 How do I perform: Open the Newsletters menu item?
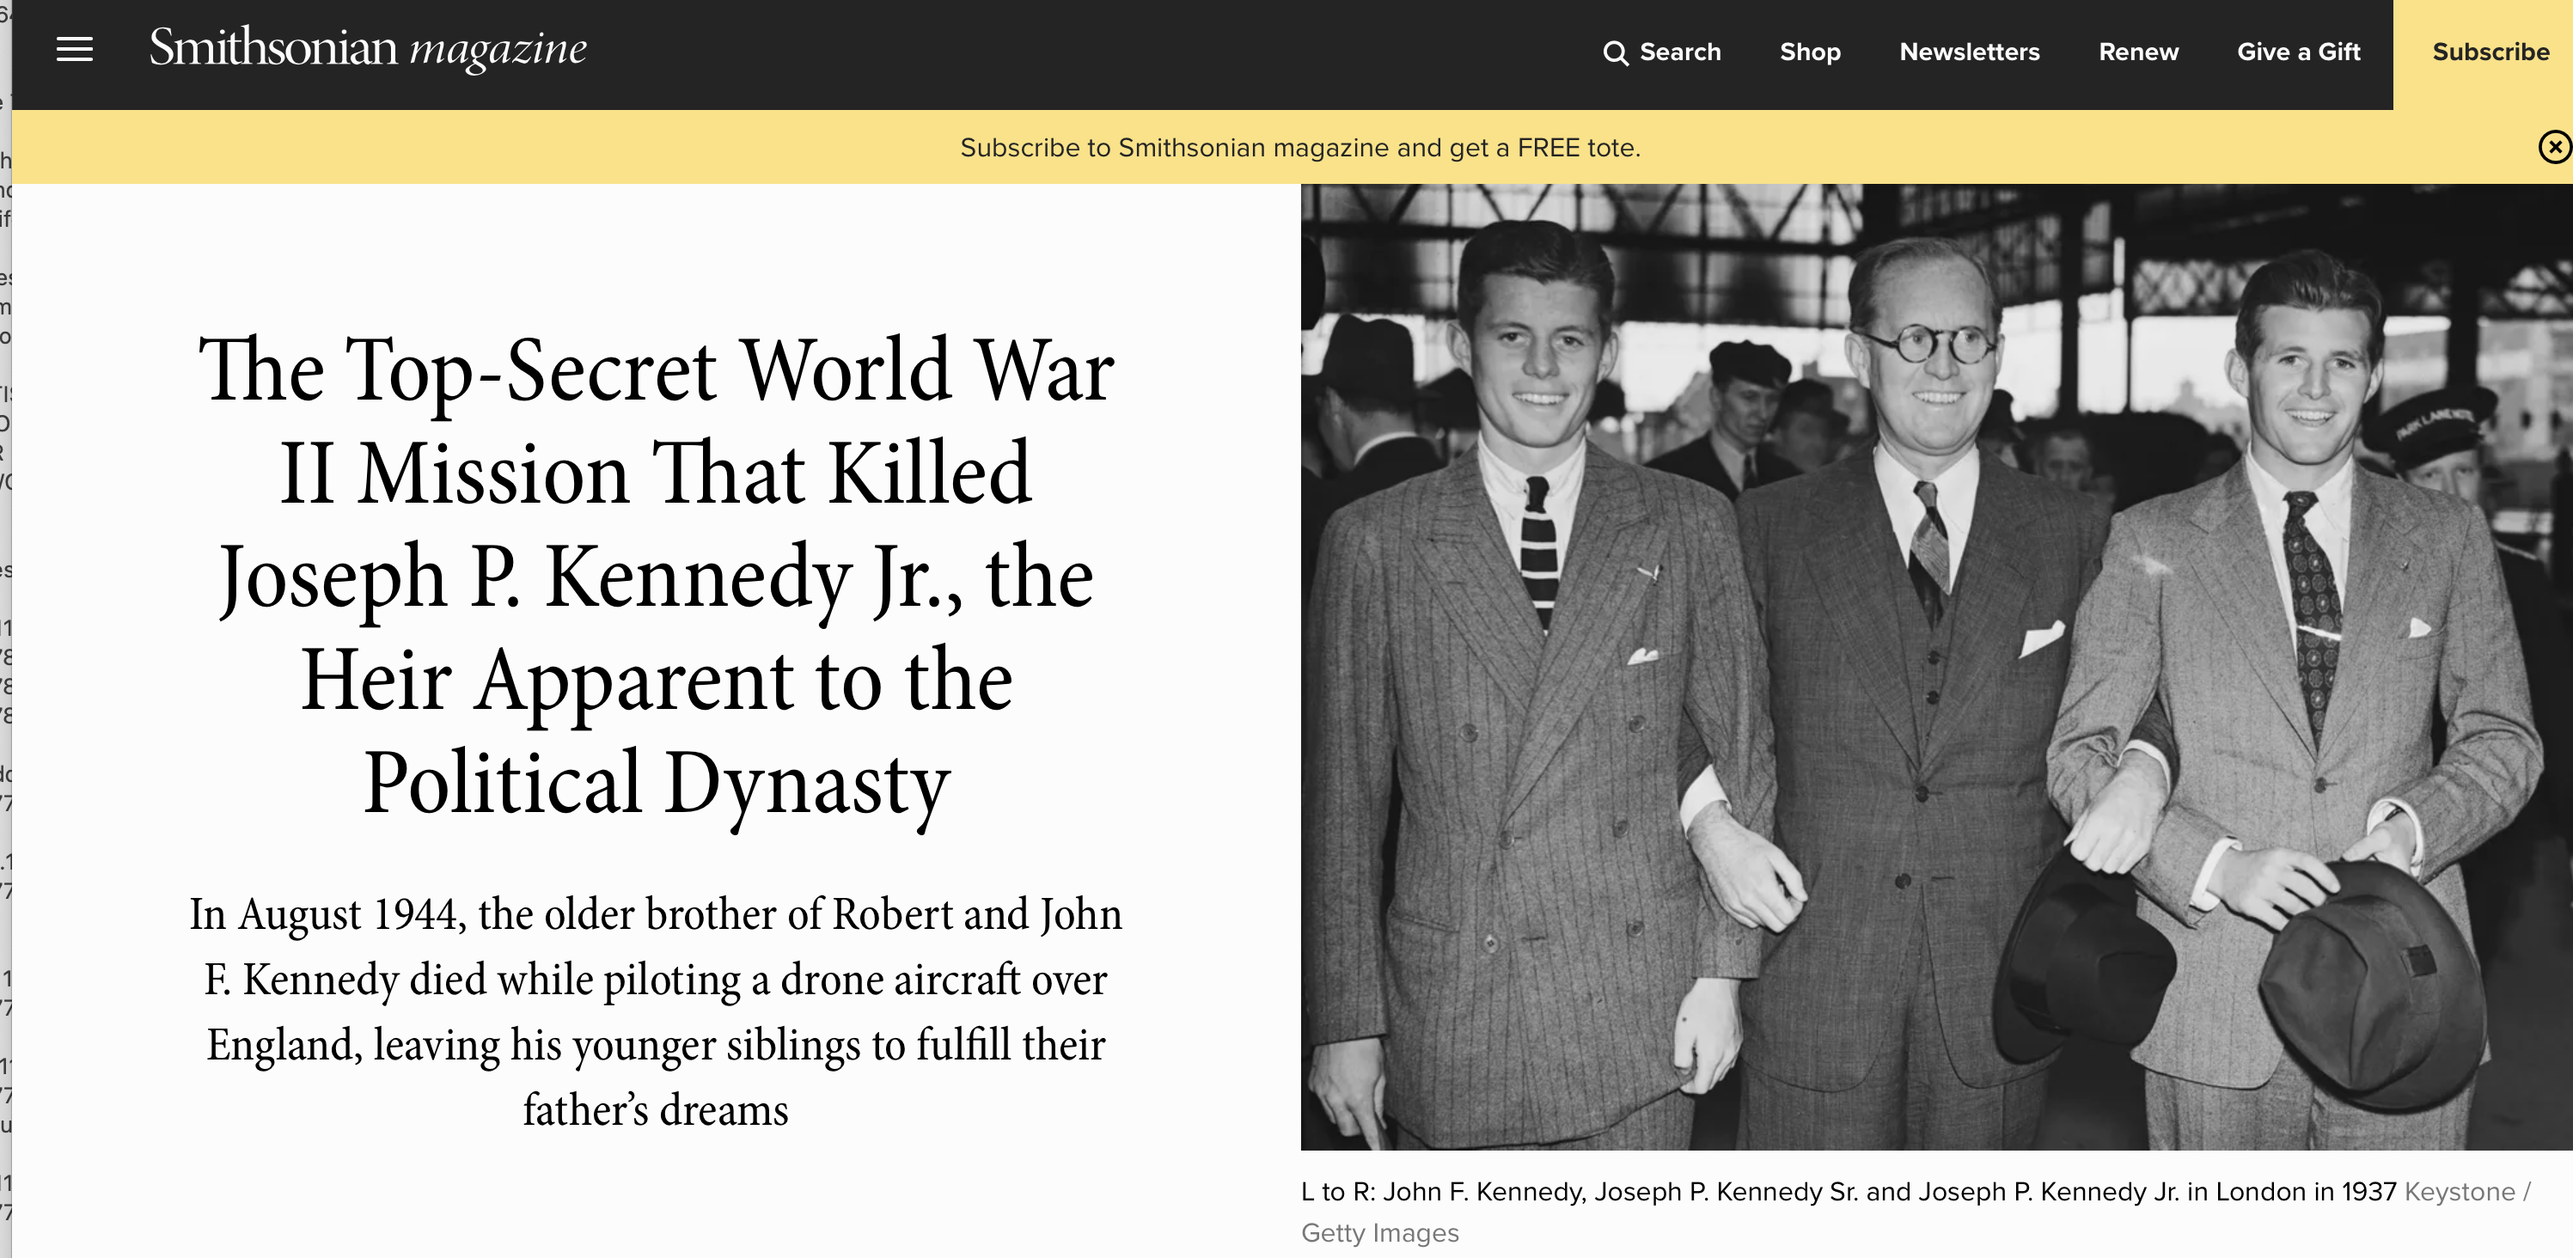click(x=1969, y=52)
